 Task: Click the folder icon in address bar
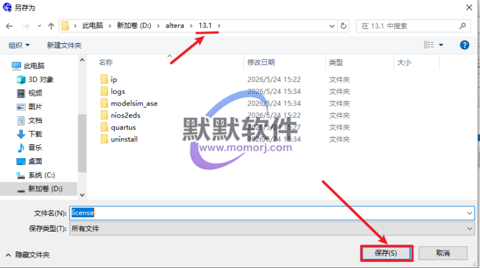pos(65,26)
